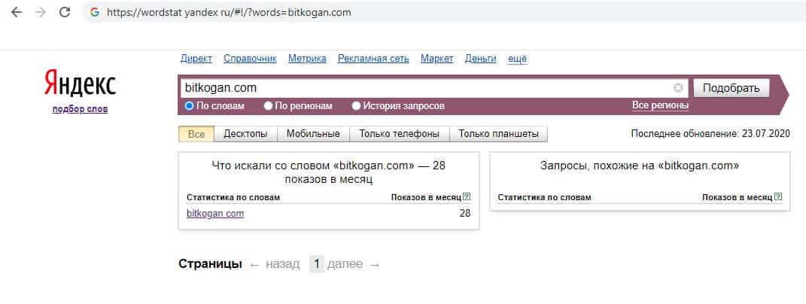
Task: Click the 'Подобрать' button
Action: (731, 88)
